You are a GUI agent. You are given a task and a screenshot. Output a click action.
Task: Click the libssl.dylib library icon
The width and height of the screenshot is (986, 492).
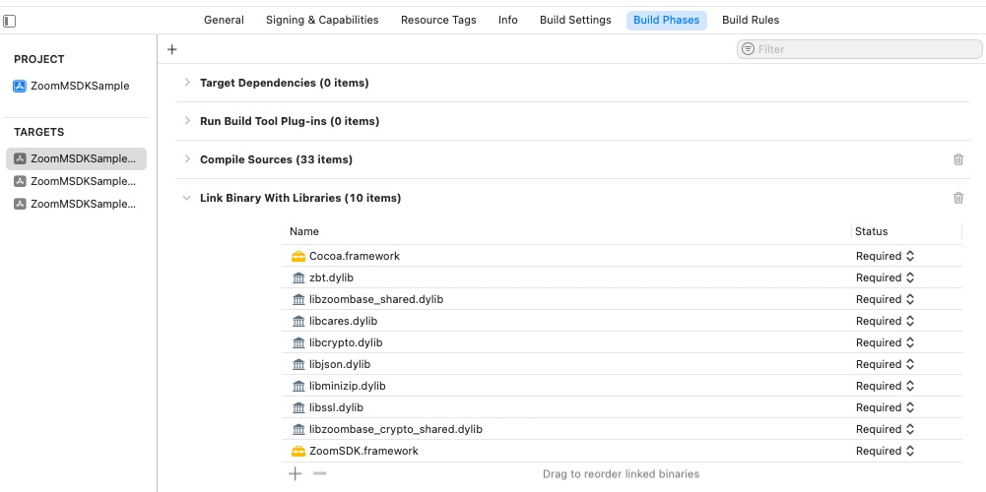click(298, 407)
